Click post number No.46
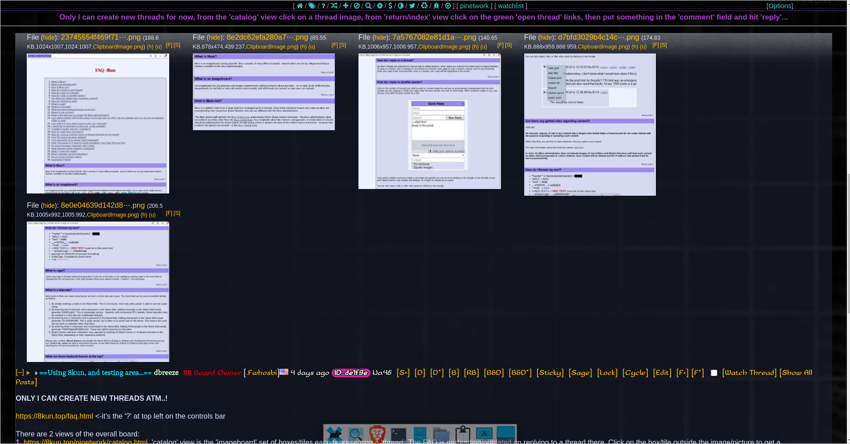Screen dimensions: 850x444 [x=382, y=373]
